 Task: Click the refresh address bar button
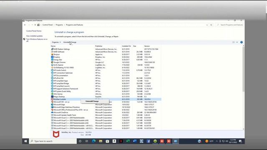(x=211, y=25)
